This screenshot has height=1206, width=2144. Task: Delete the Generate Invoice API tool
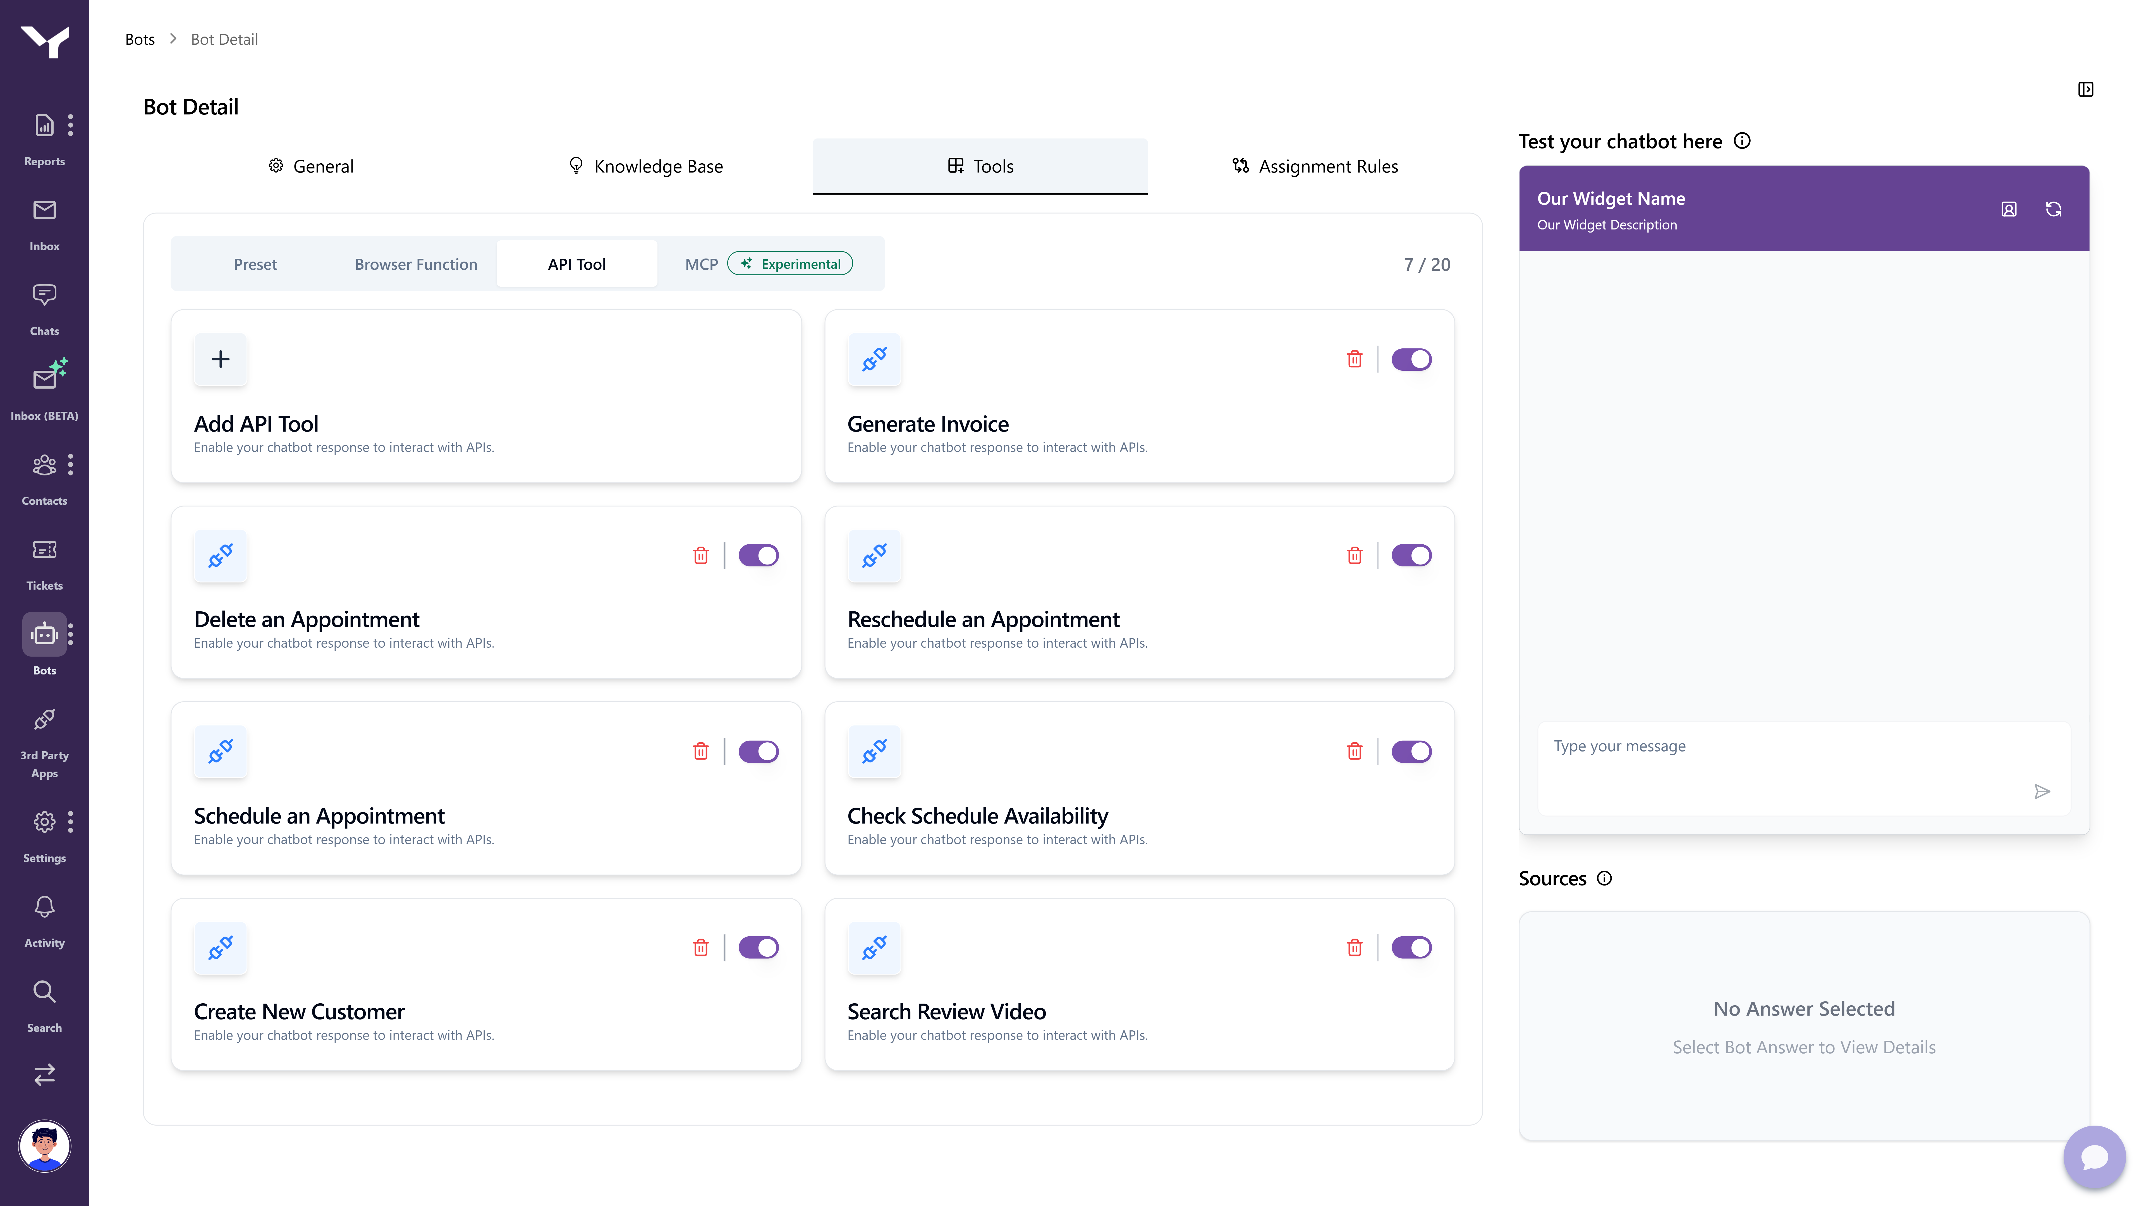[1355, 359]
